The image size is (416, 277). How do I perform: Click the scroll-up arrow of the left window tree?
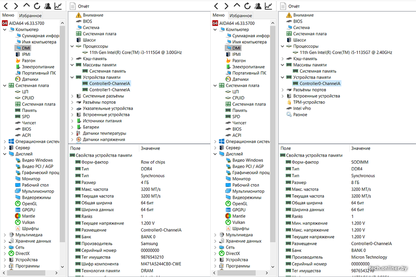(x=62, y=23)
